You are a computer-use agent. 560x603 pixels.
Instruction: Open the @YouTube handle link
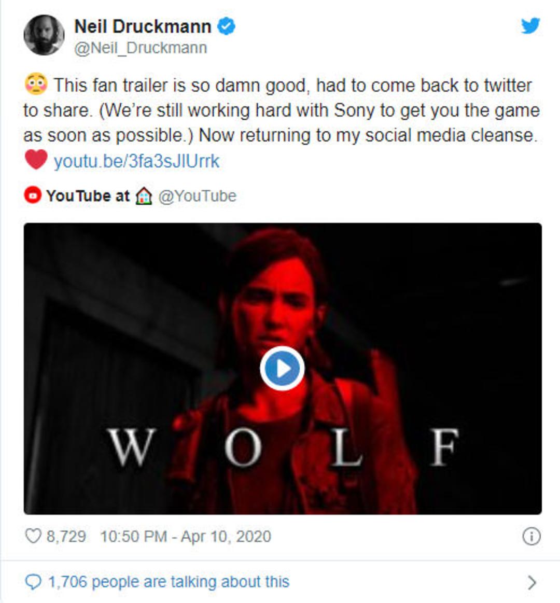pos(198,196)
